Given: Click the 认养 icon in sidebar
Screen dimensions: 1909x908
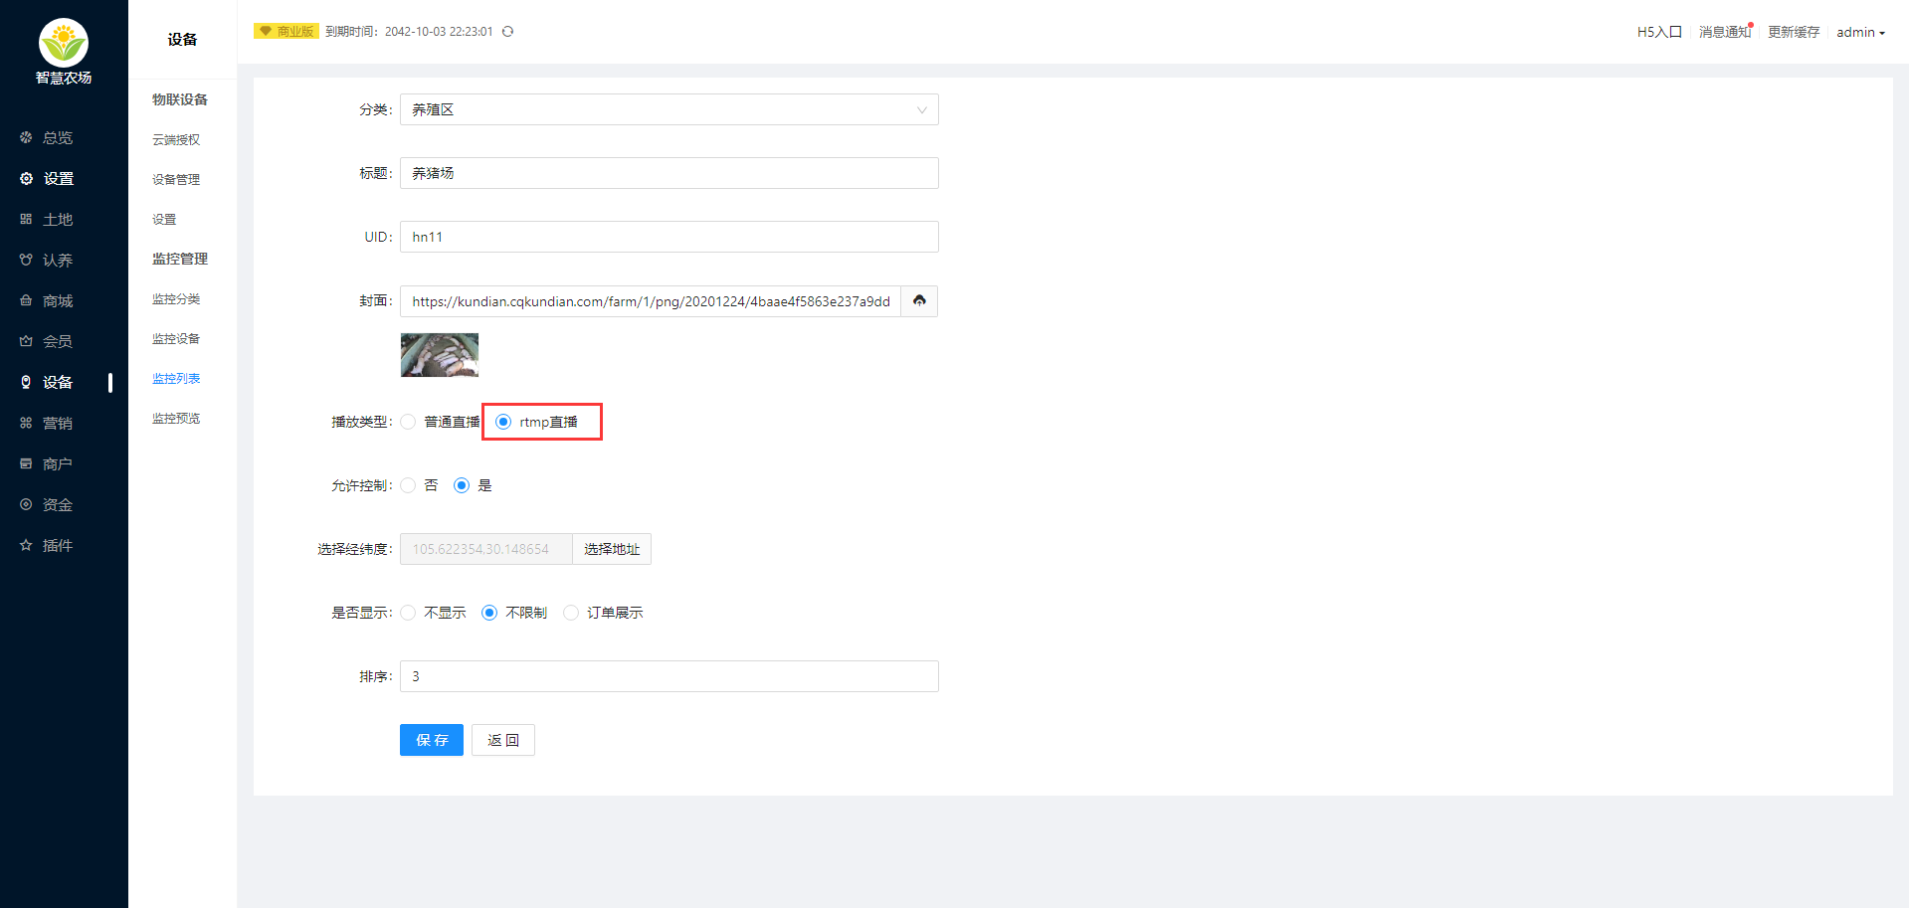Looking at the screenshot, I should coord(26,260).
